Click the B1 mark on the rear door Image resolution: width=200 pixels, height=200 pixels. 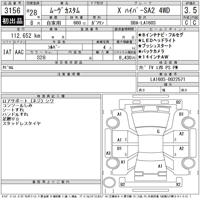click(x=119, y=148)
